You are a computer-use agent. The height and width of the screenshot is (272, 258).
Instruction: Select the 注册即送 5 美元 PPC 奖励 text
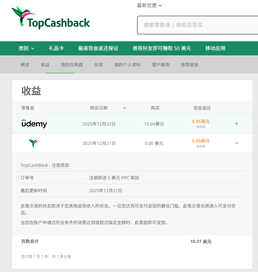(114, 178)
